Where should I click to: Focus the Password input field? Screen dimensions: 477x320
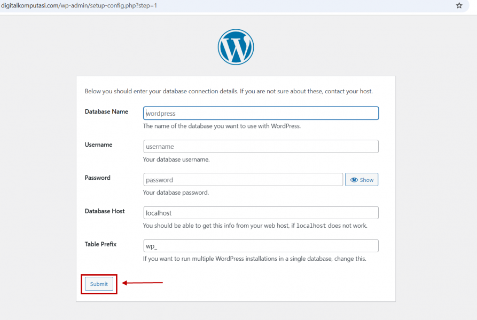click(x=243, y=180)
